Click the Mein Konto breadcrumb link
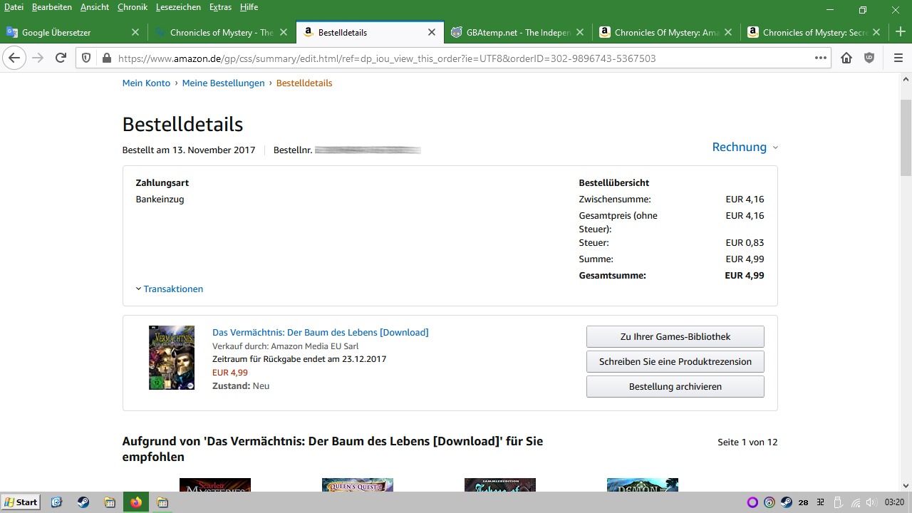 click(146, 83)
